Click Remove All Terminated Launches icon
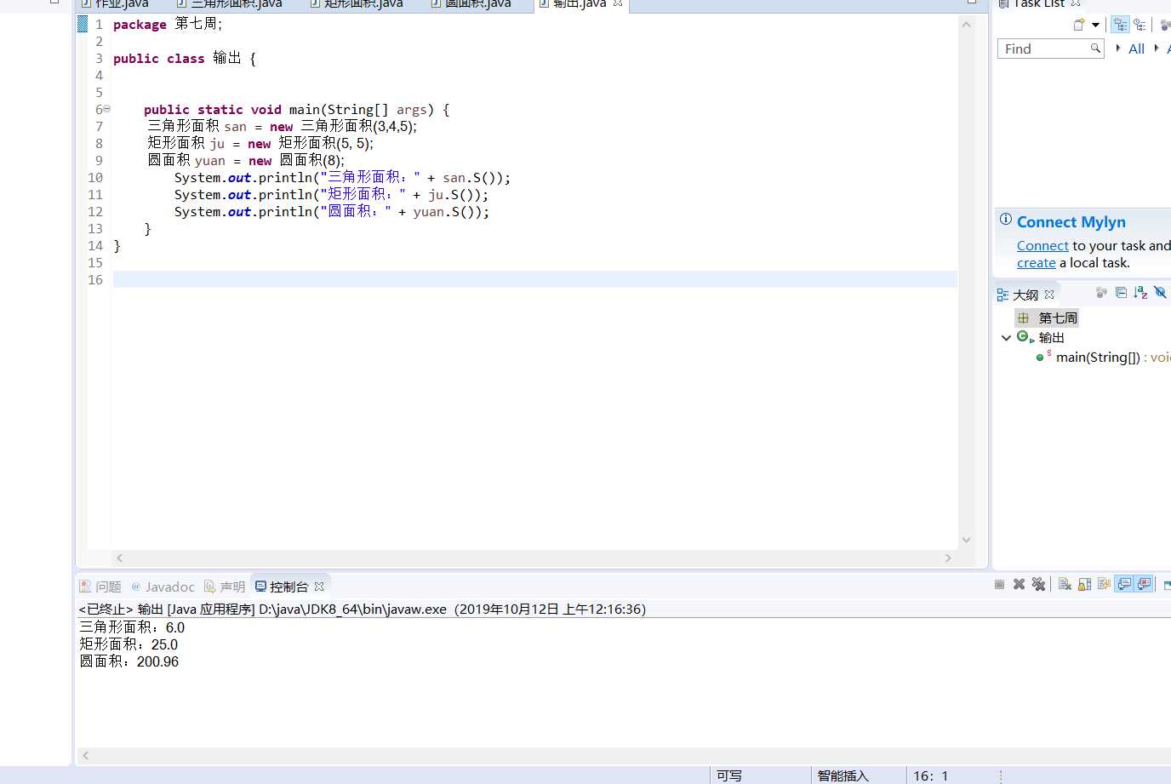The image size is (1171, 784). (1038, 584)
